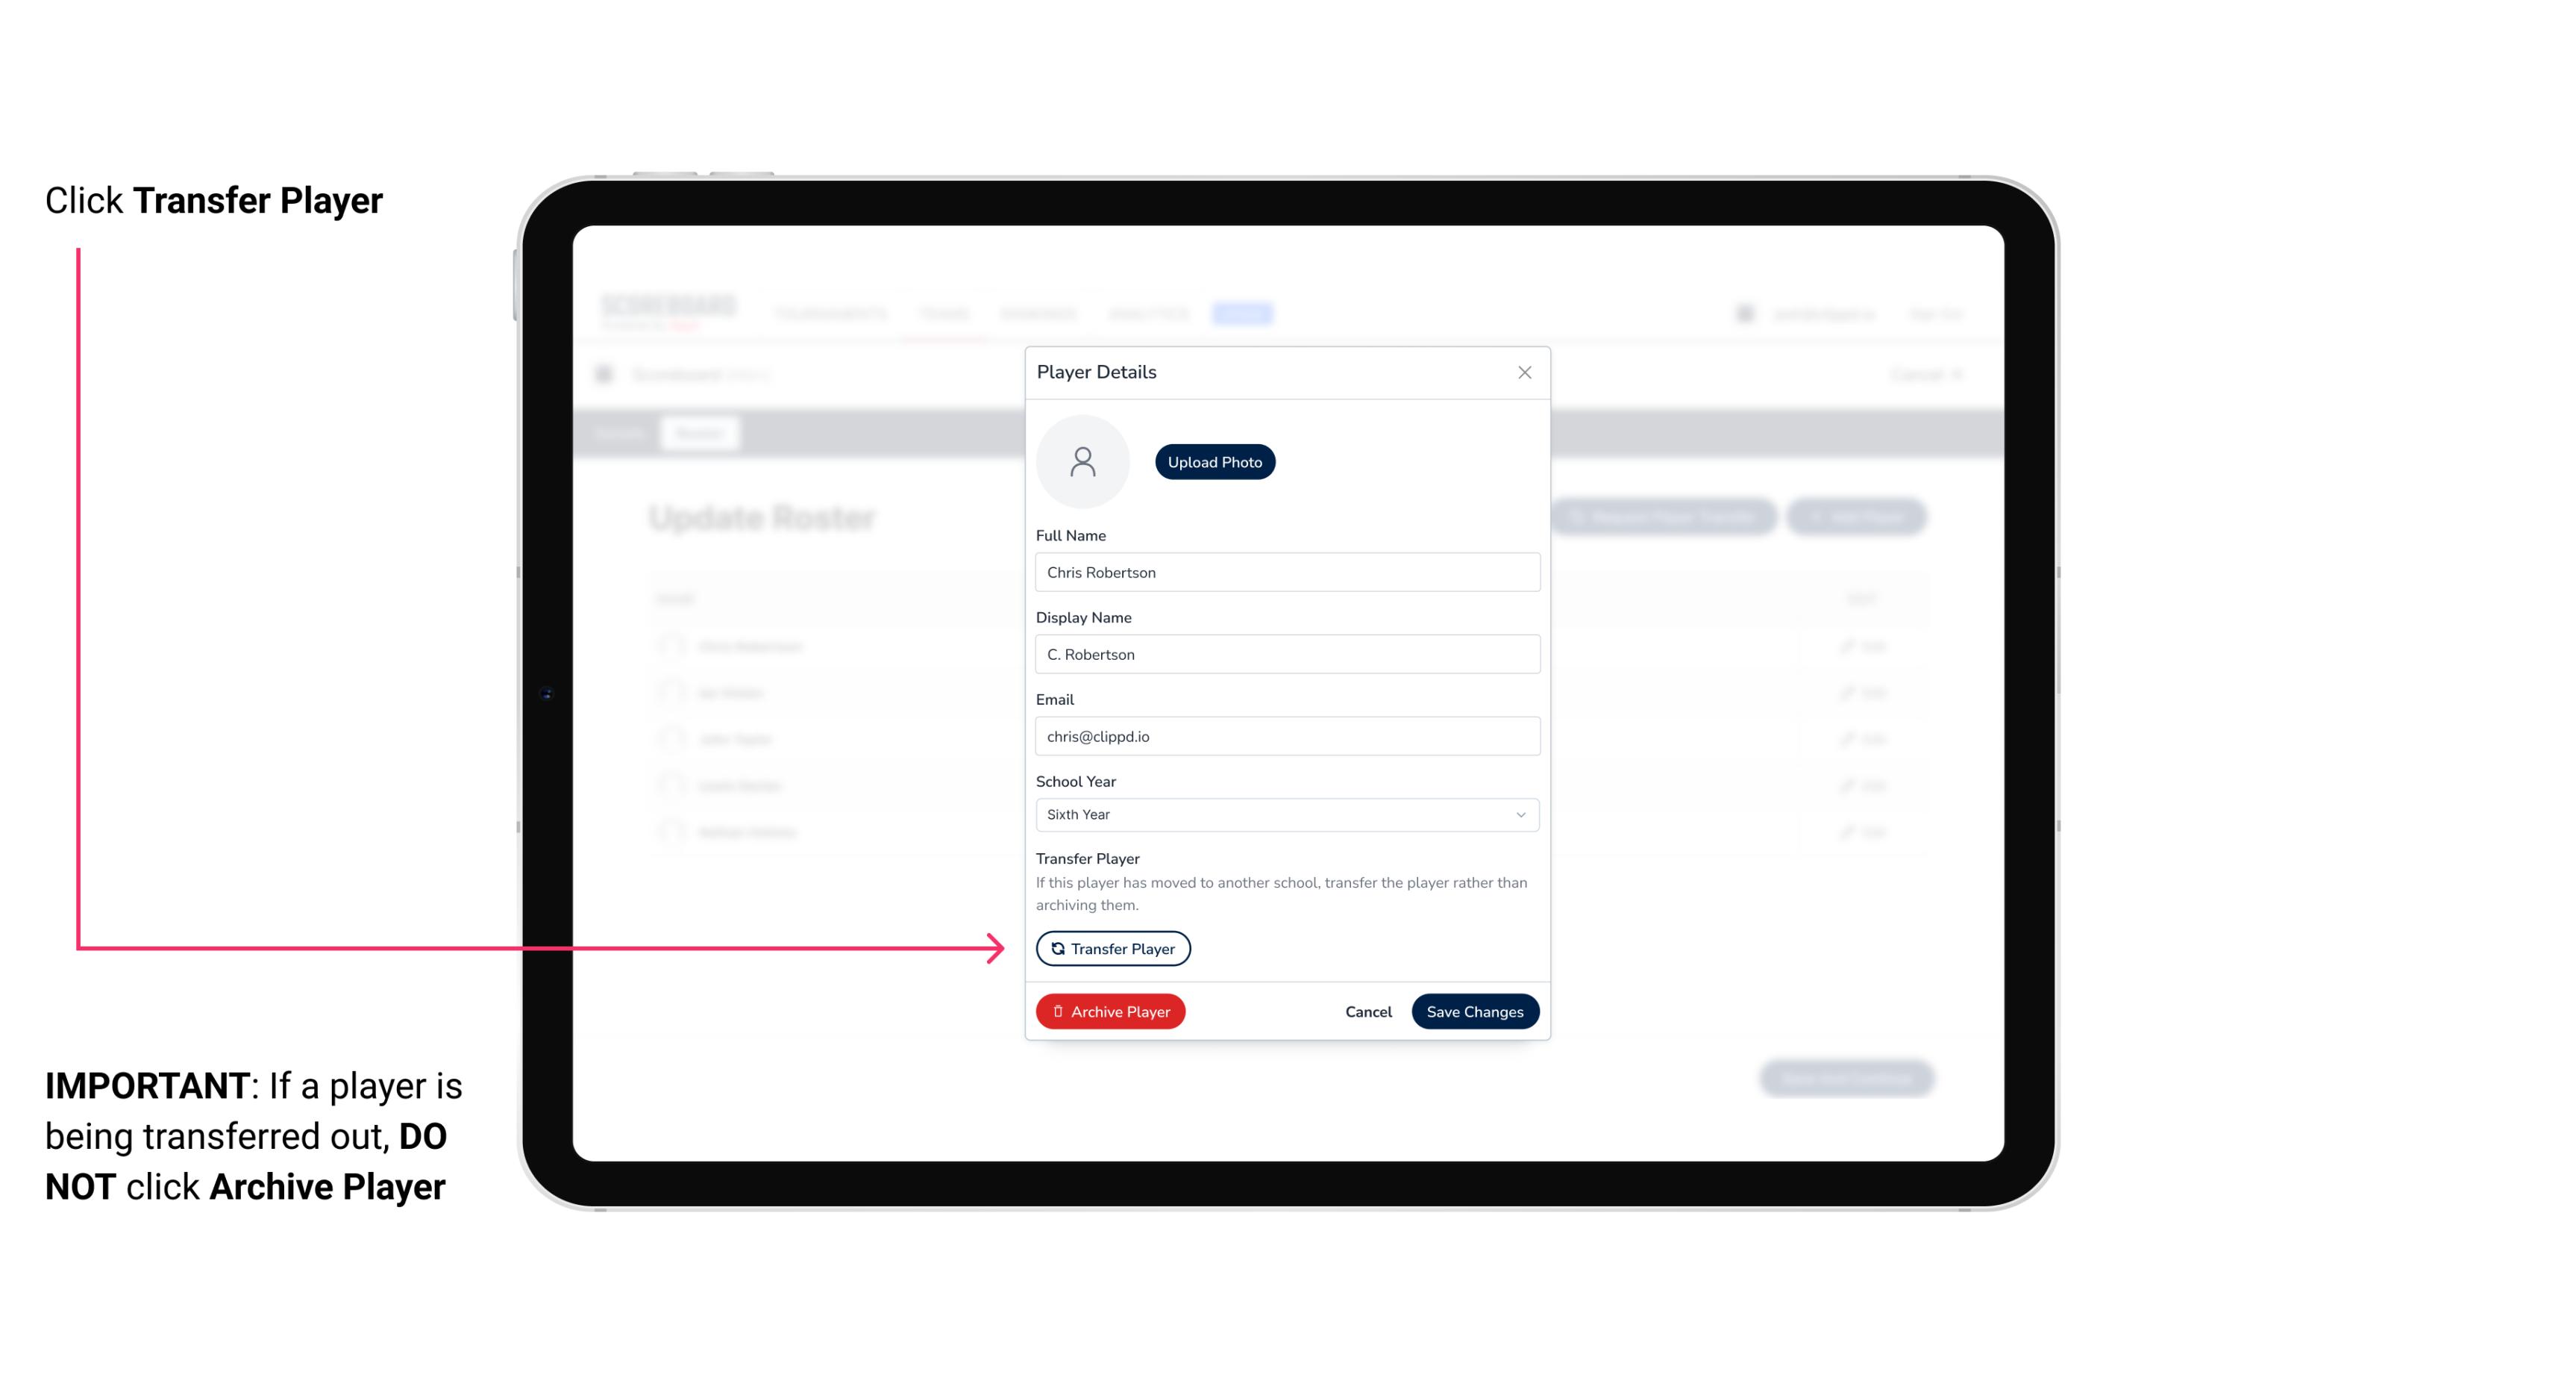Viewport: 2576px width, 1387px height.
Task: Click the Cancel button
Action: pyautogui.click(x=1366, y=1009)
